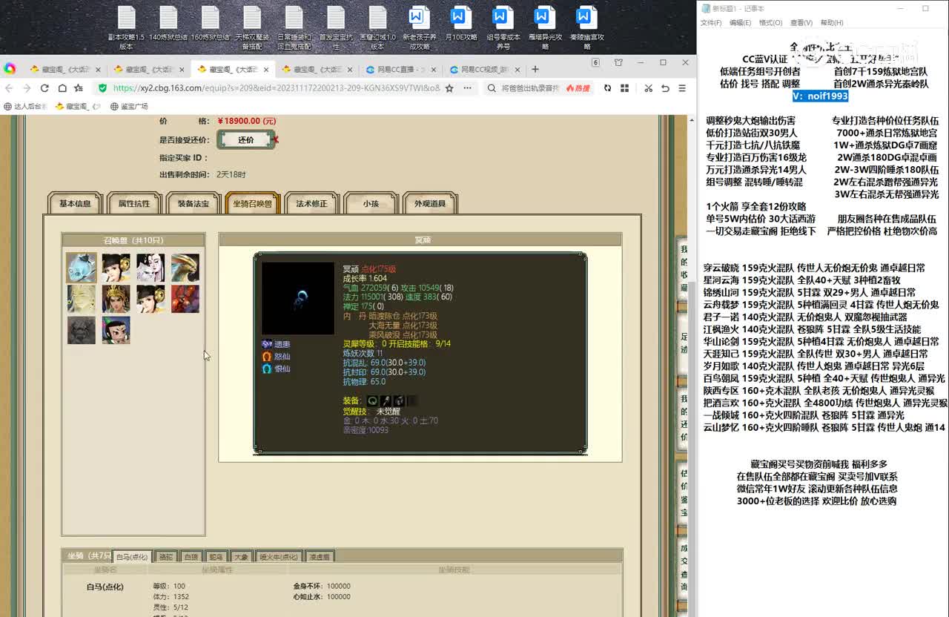
Task: Switch to 坐骑召唤兽 tab
Action: tap(252, 203)
